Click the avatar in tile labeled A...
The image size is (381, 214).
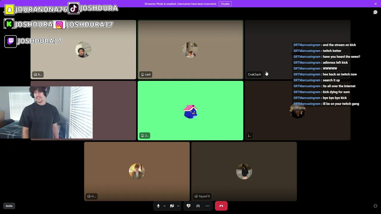[83, 50]
